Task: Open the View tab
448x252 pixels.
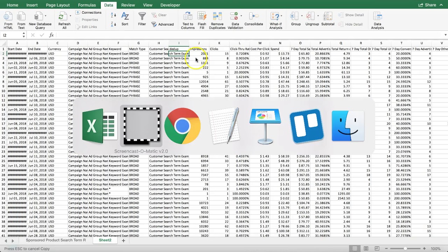Action: coord(148,5)
